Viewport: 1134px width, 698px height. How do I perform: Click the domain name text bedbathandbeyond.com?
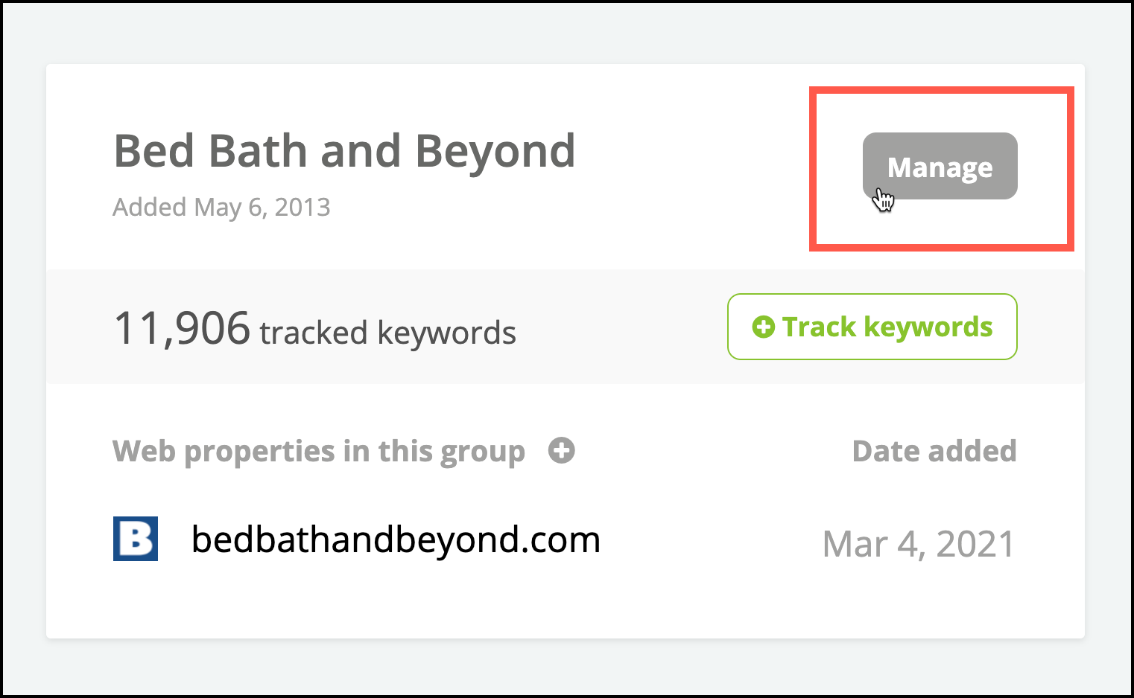point(396,539)
